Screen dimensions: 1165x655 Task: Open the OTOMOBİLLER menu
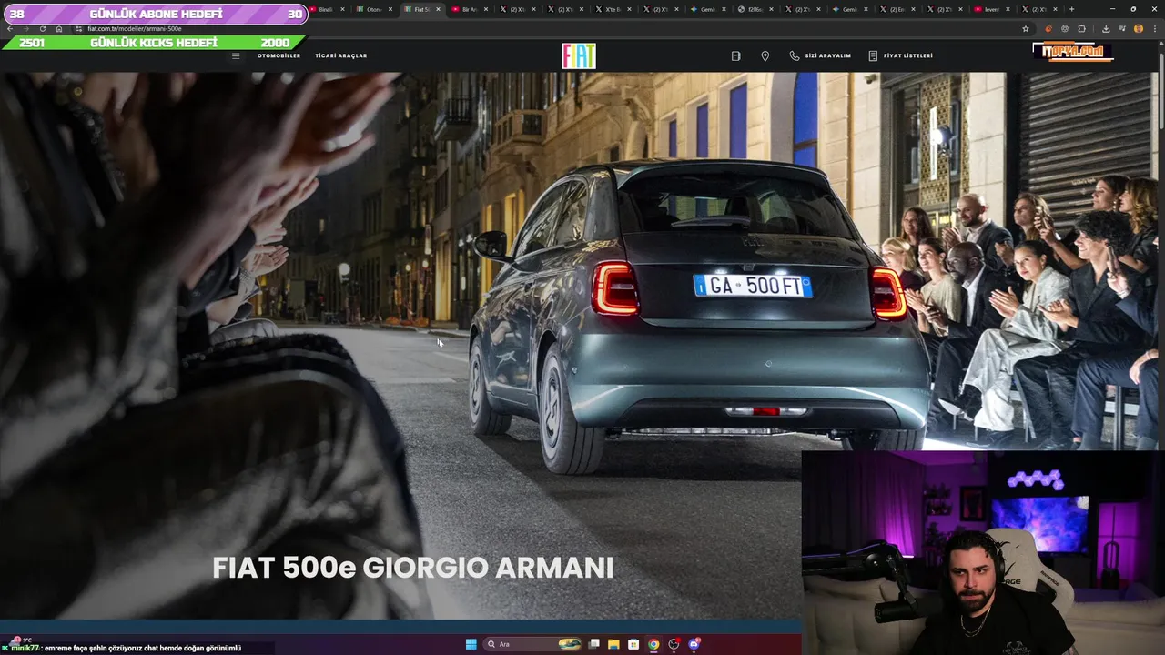[279, 55]
